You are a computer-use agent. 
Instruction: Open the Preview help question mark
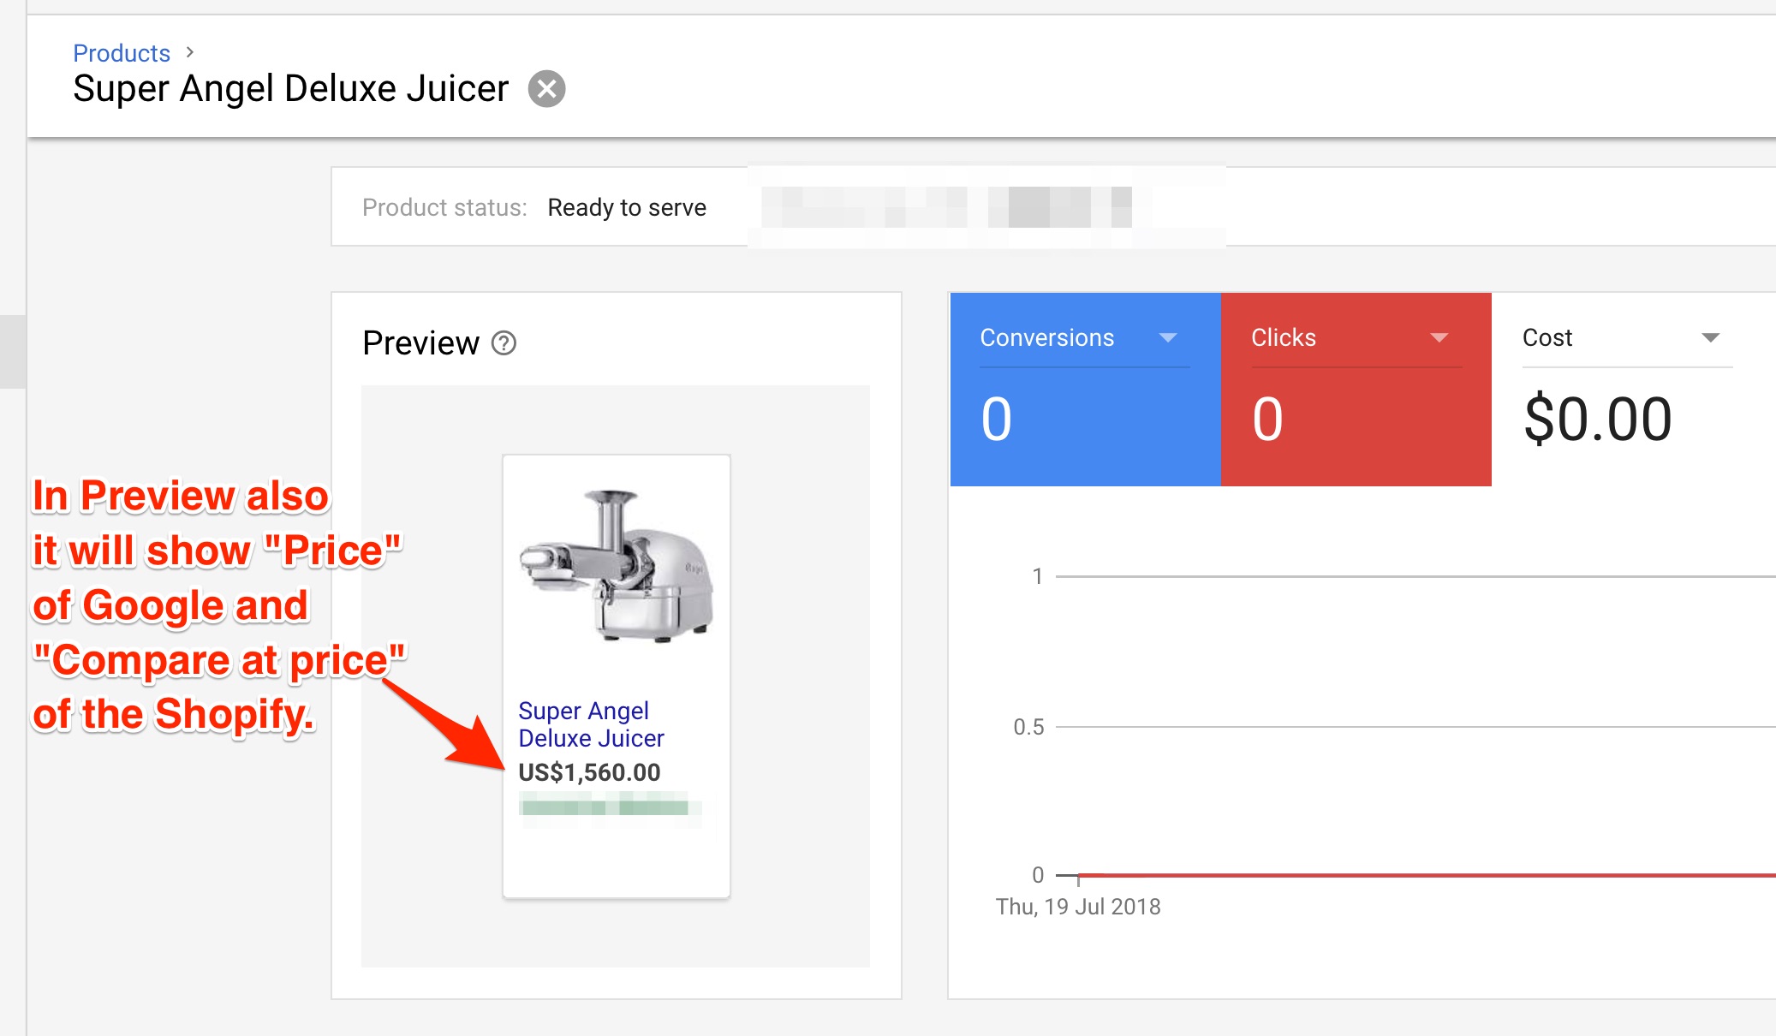pyautogui.click(x=504, y=343)
